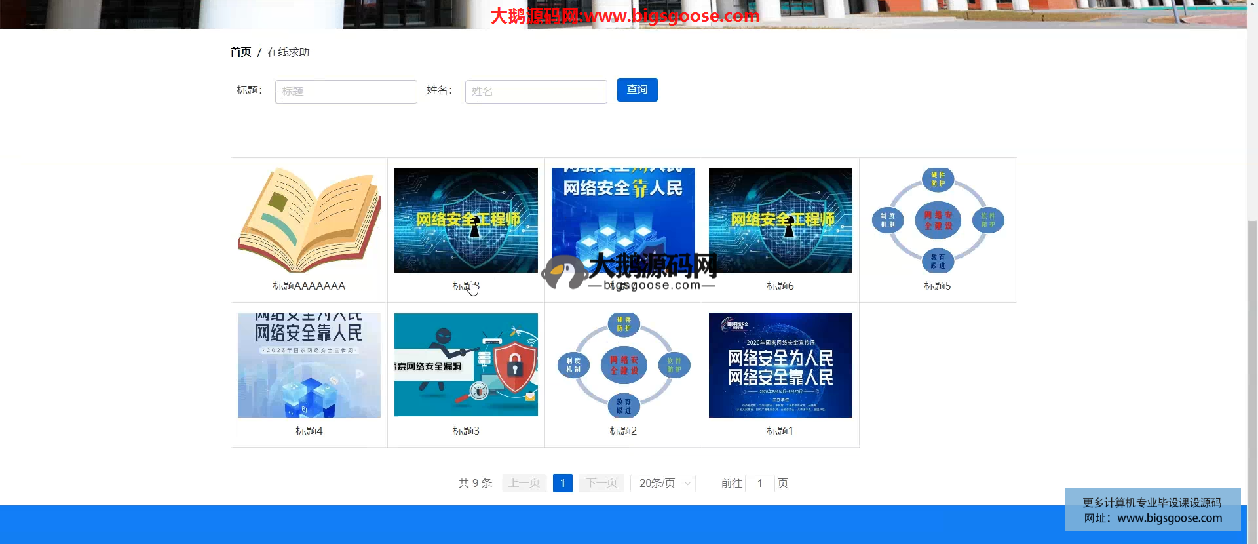Click the 下一页 next page button

coord(601,483)
